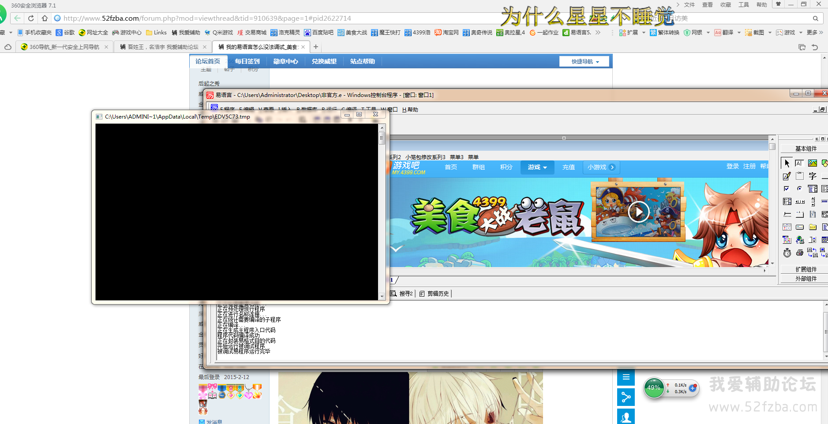
Task: Open the 截图 screenshot dropdown arrow
Action: tap(770, 33)
